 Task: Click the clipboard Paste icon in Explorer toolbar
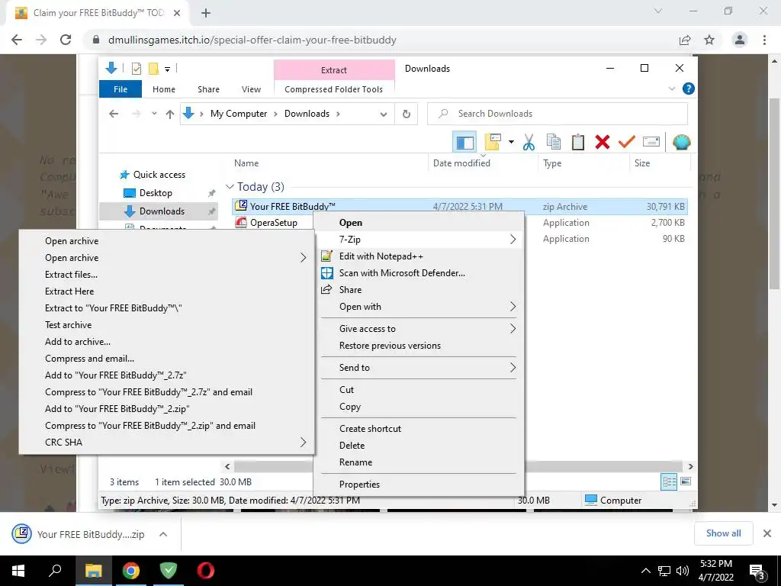click(578, 143)
